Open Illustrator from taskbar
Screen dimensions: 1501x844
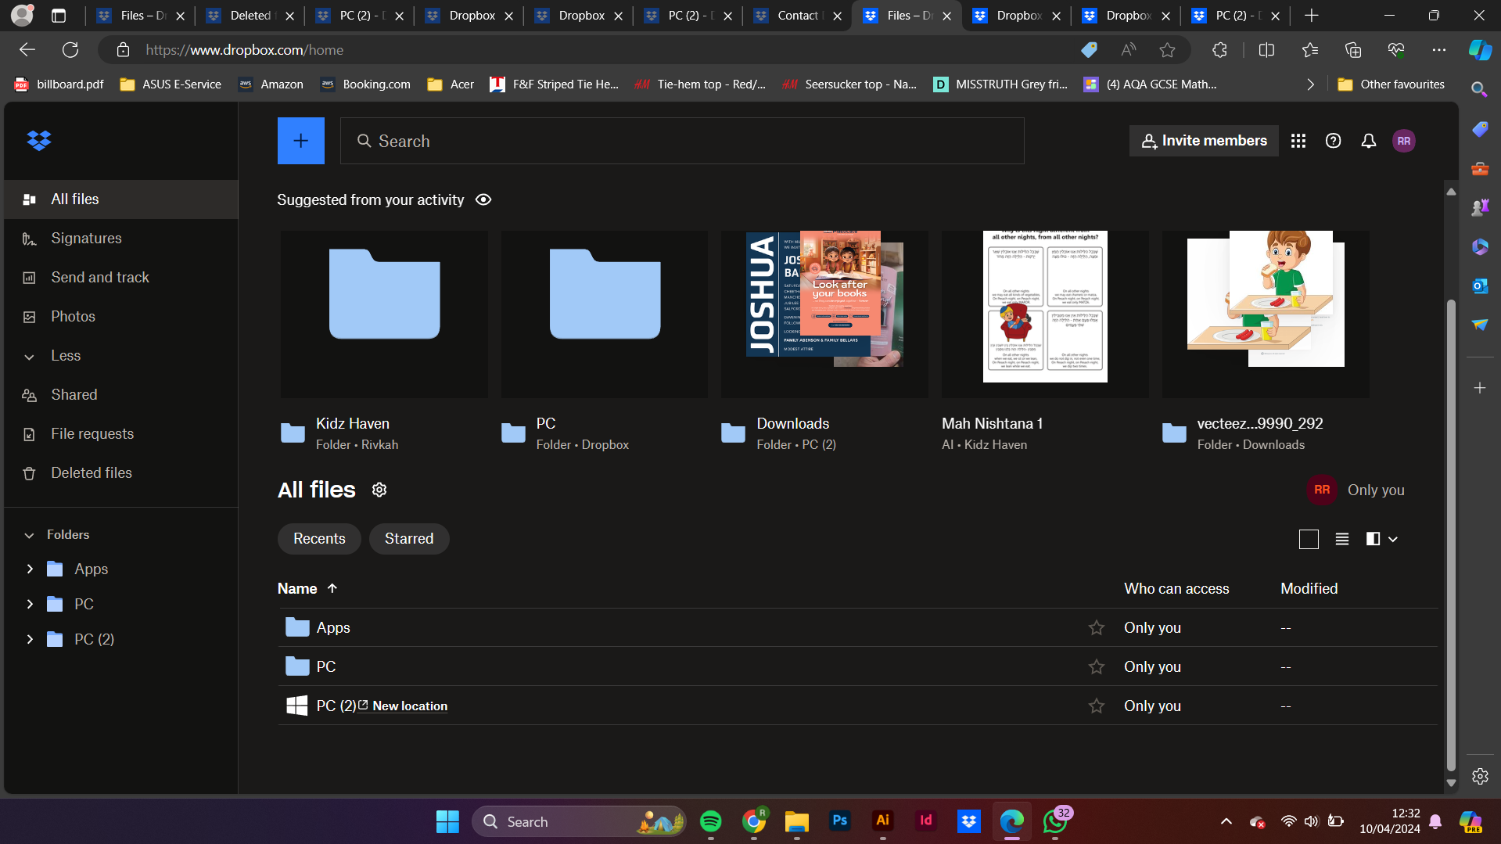click(x=883, y=821)
